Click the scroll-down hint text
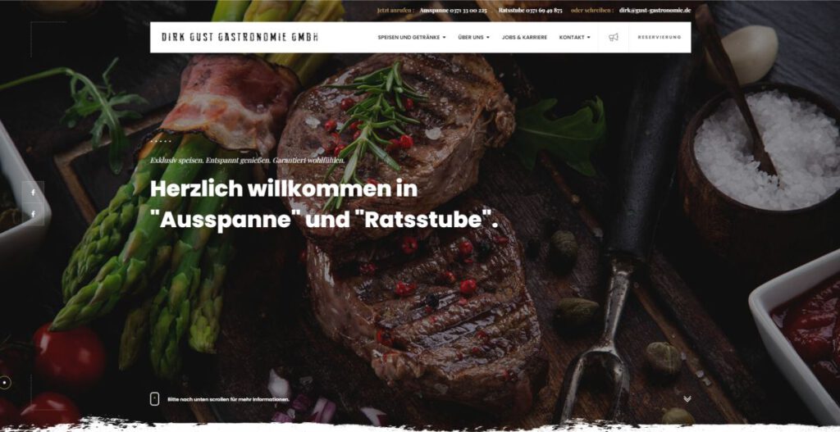 tap(229, 399)
